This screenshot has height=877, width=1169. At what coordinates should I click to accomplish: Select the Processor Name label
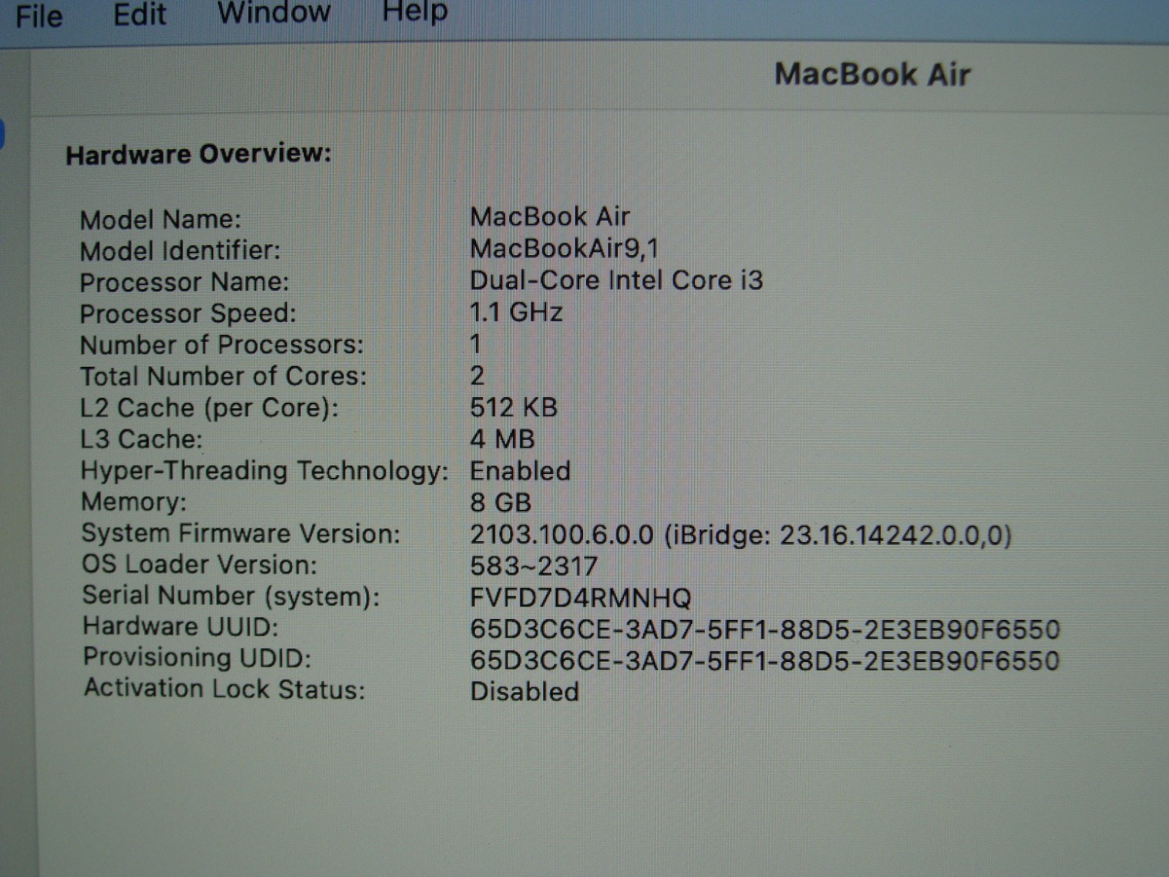tap(184, 282)
